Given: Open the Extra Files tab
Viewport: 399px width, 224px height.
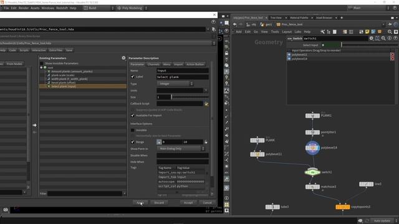Looking at the screenshot, I should point(55,50).
